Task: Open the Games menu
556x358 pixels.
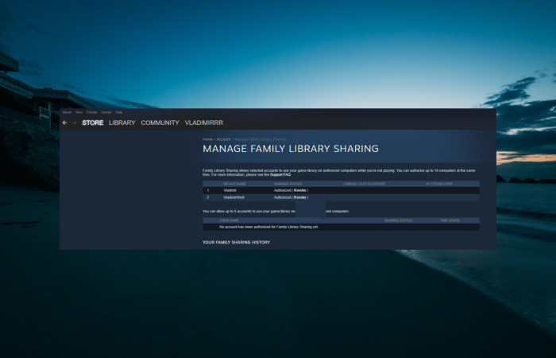Action: point(106,112)
